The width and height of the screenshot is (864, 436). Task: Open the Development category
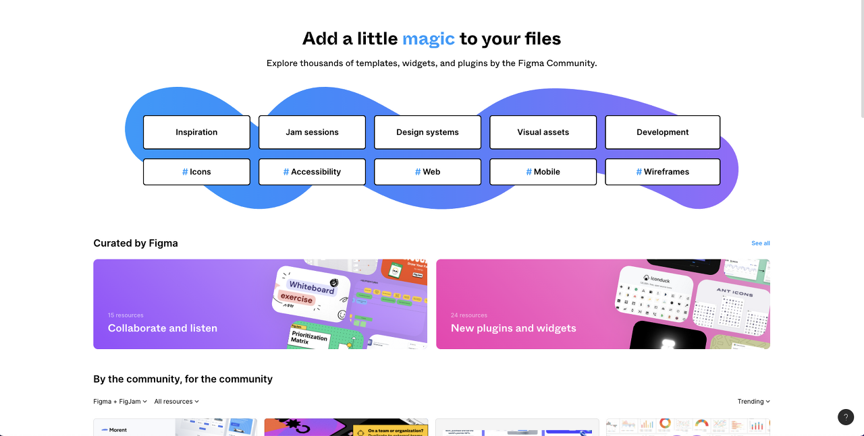[662, 132]
